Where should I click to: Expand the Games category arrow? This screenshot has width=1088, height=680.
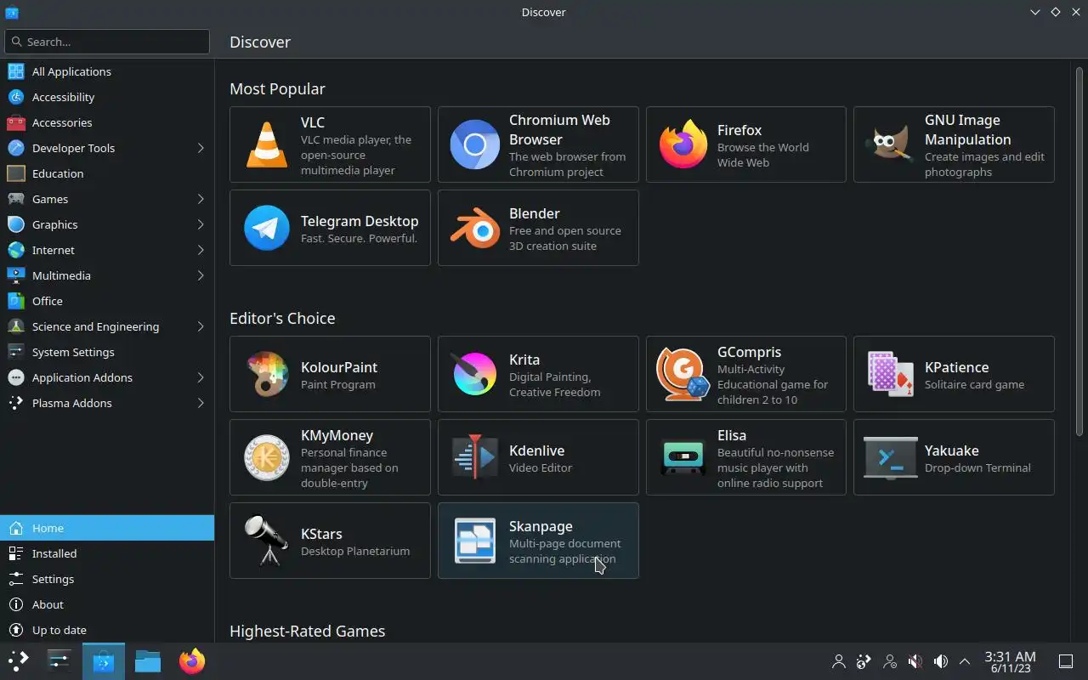click(x=201, y=199)
